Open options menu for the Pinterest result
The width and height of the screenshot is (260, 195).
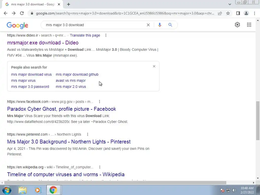(x=88, y=134)
